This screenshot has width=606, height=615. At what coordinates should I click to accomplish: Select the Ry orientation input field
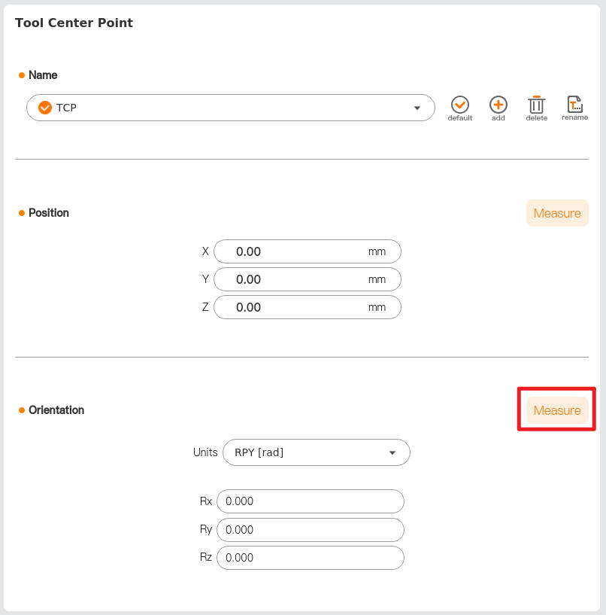point(310,530)
